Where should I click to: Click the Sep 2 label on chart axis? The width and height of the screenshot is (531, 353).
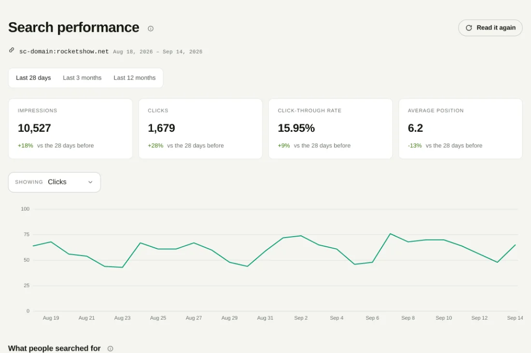[x=301, y=318]
